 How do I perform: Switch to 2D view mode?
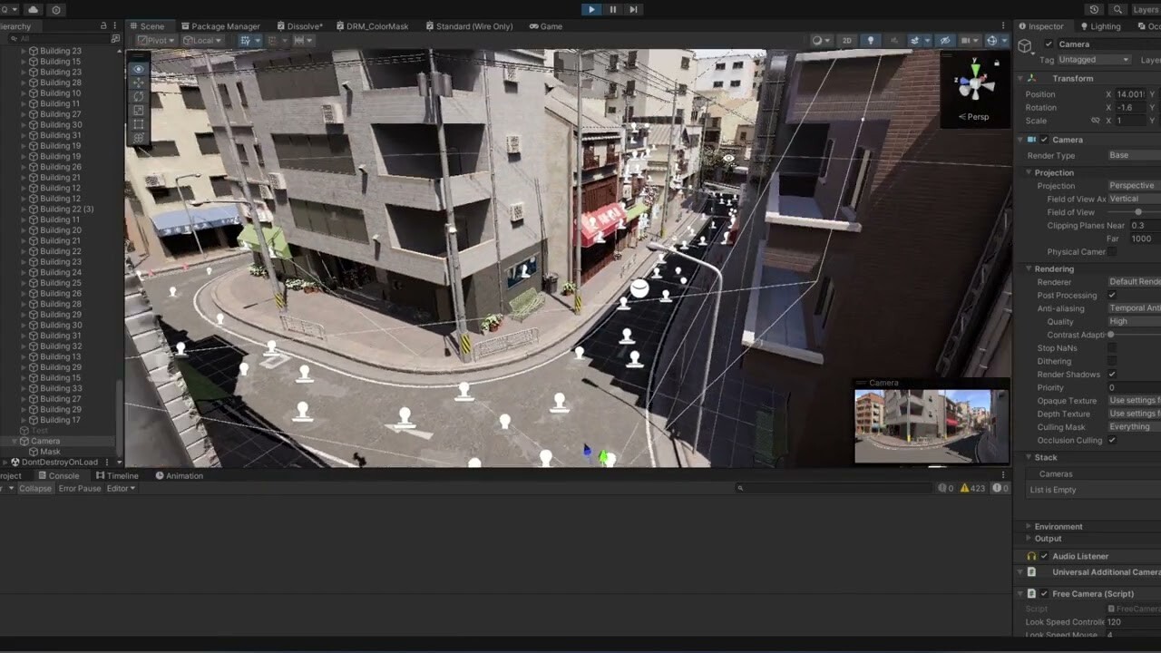846,40
